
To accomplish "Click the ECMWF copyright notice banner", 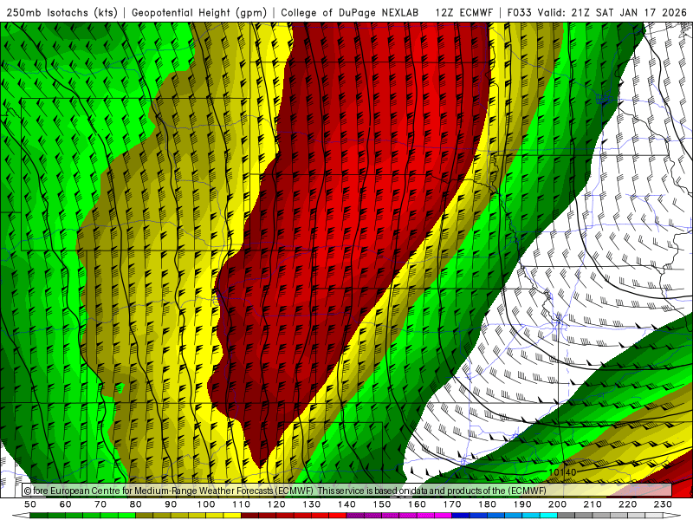I will (347, 491).
